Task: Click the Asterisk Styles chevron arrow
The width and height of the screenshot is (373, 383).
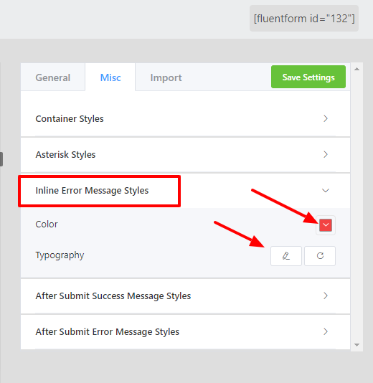Action: (x=326, y=155)
